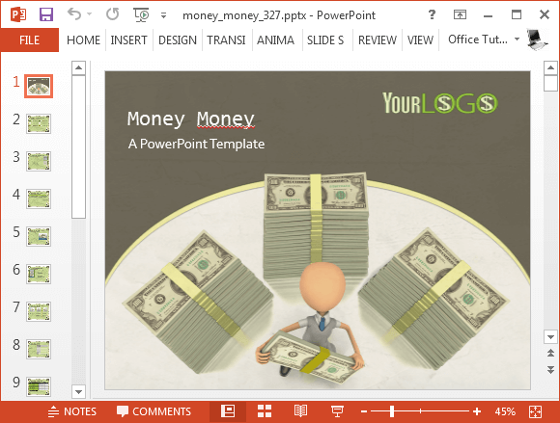Click slide area scroll down arrow
Viewport: 560px width, 423px height.
coord(550,336)
